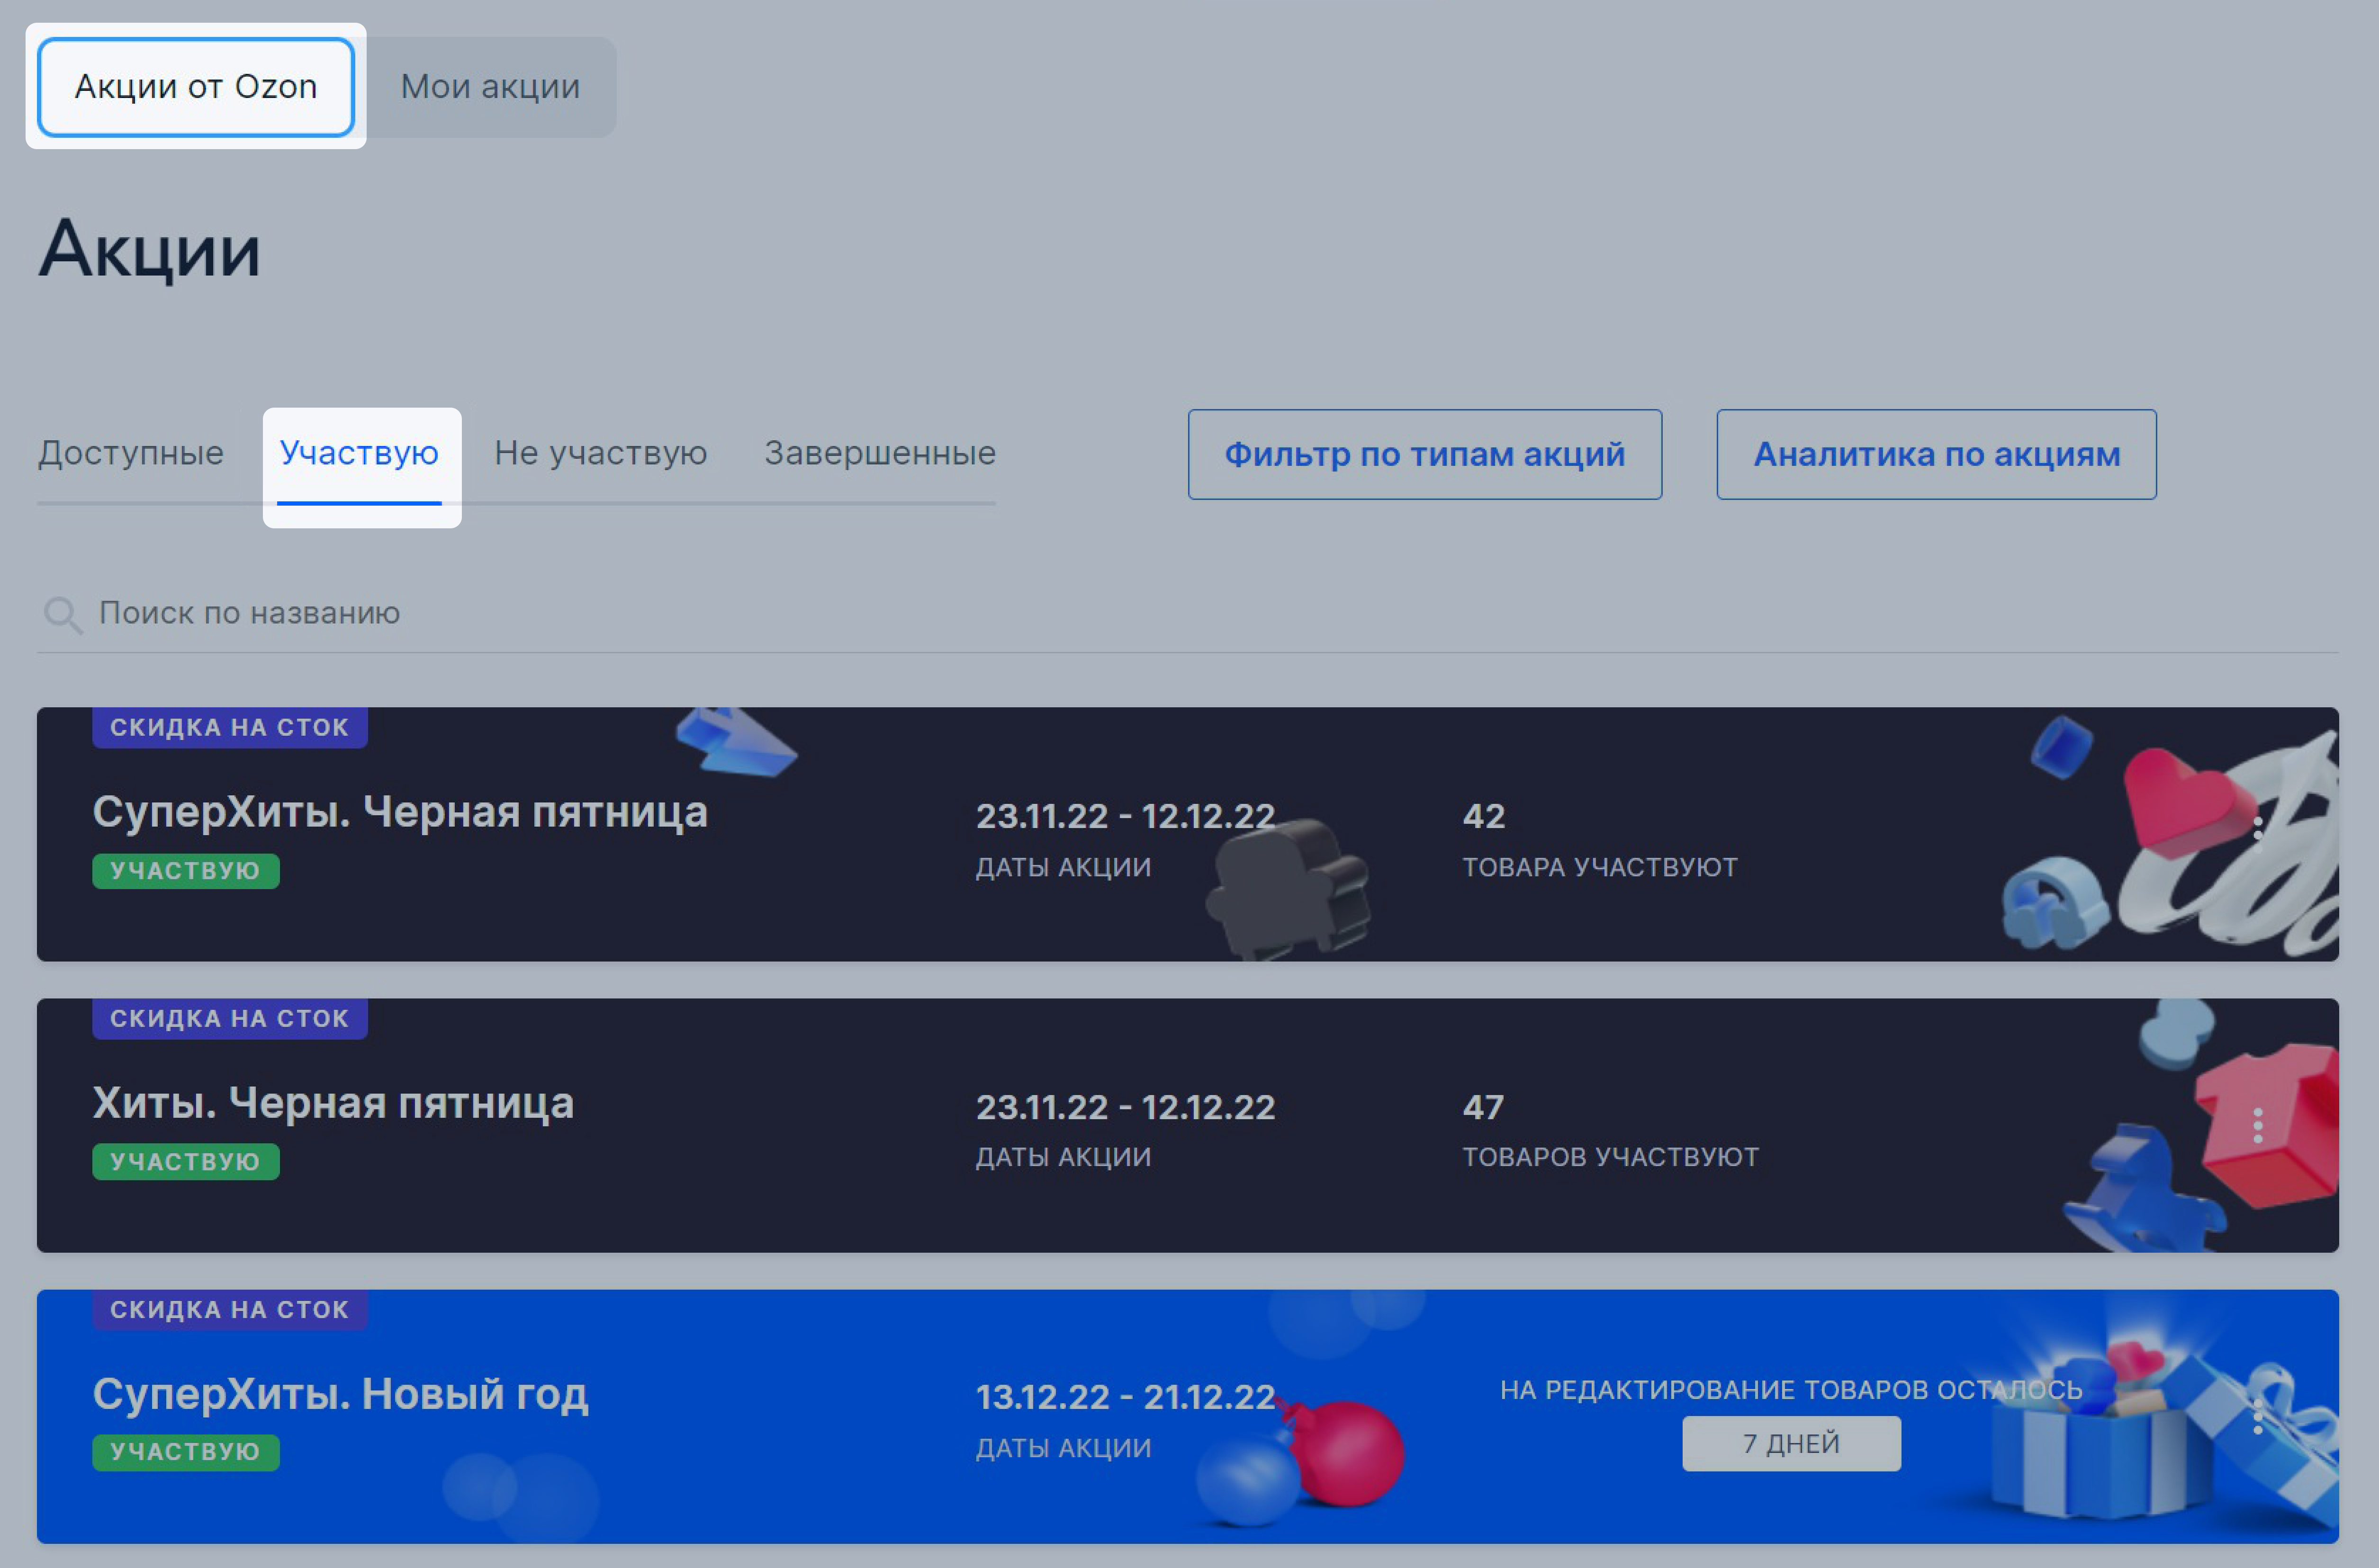Viewport: 2379px width, 1568px height.
Task: Click dates 23.11.22 - 12.12.22 of Хиты. Черная пятница
Action: [x=1126, y=1107]
